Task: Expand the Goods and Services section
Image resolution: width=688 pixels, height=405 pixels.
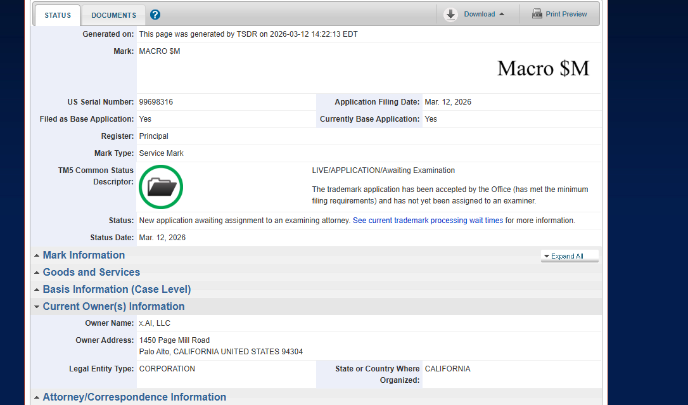Action: pyautogui.click(x=91, y=272)
